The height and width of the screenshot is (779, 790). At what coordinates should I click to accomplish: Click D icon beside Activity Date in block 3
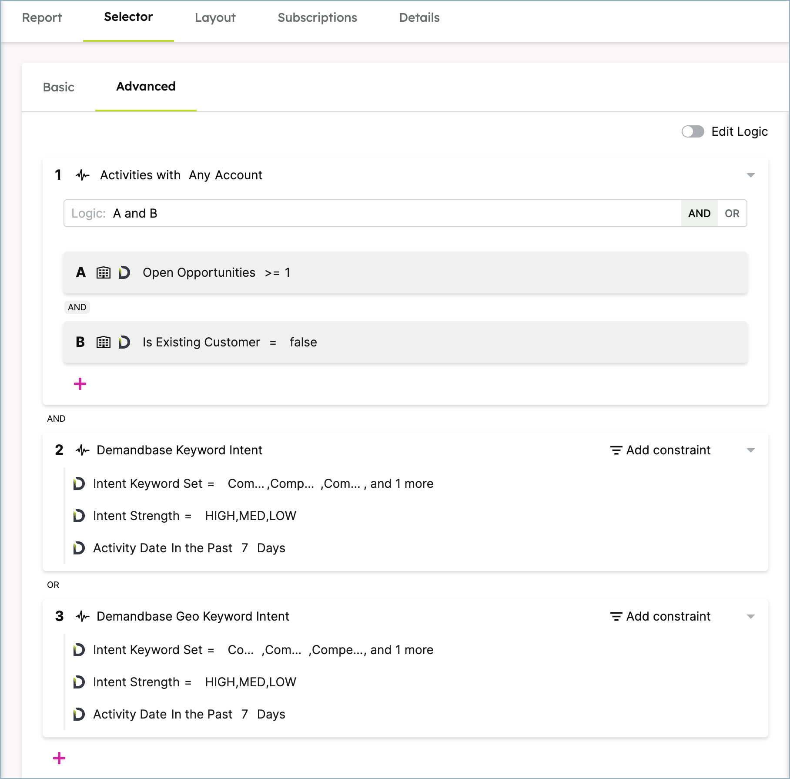(x=79, y=714)
